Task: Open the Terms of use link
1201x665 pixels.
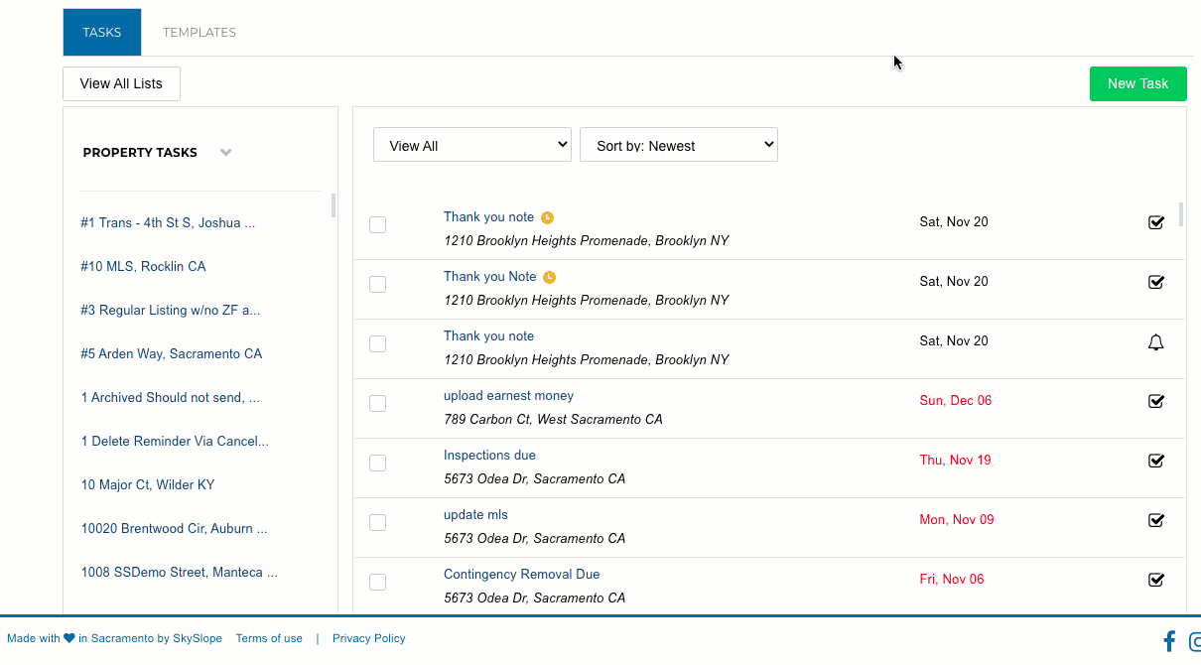Action: (x=269, y=638)
